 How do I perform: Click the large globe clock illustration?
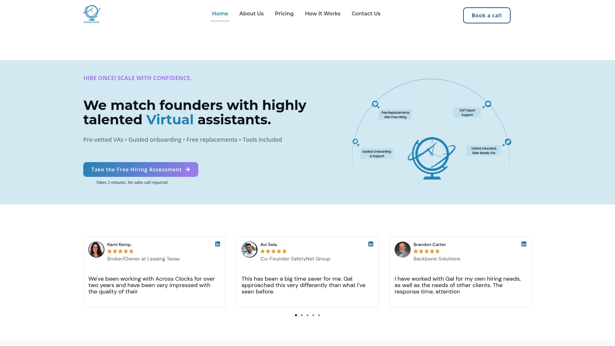431,158
